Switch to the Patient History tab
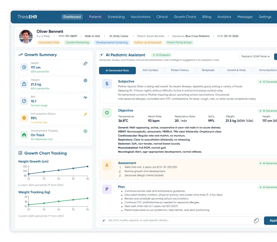This screenshot has height=242, width=277. [x=180, y=70]
